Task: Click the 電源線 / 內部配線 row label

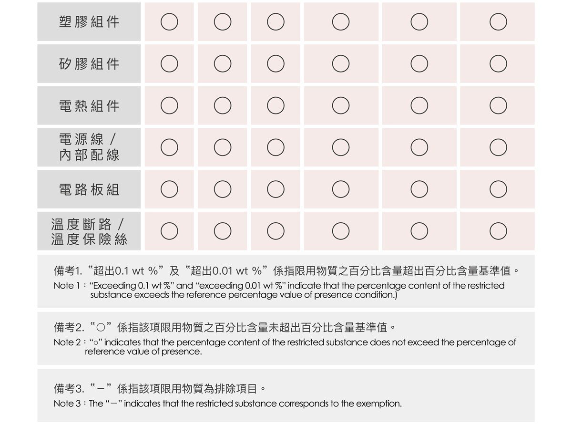Action: [89, 147]
